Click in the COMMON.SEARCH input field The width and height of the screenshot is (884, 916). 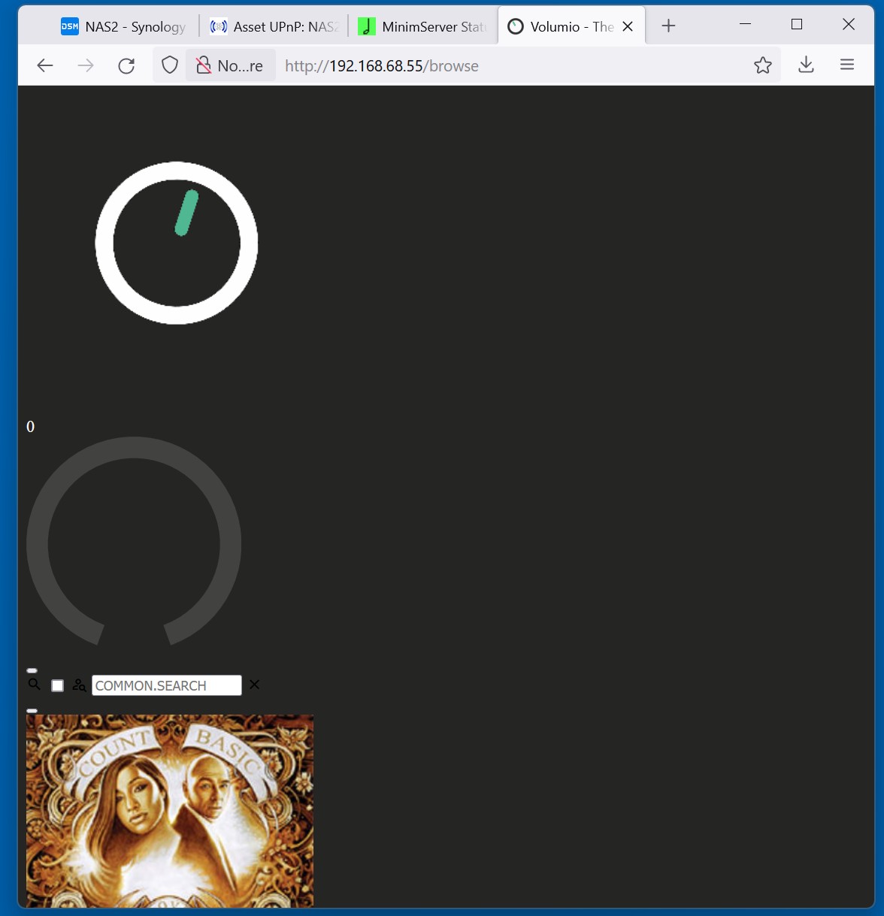[166, 685]
